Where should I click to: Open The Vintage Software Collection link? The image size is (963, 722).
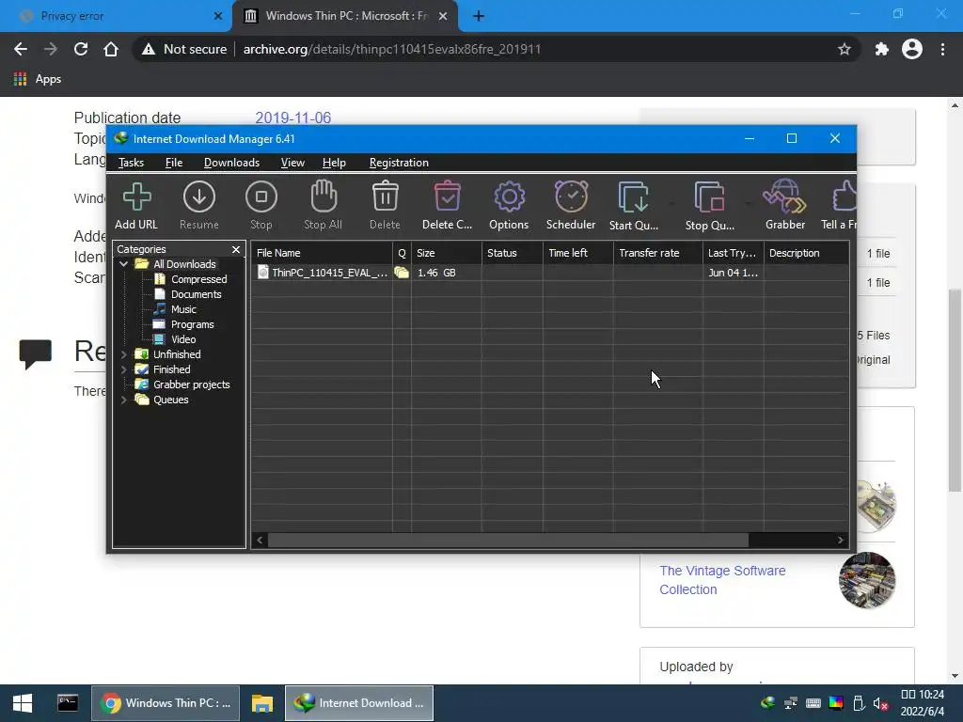(722, 580)
